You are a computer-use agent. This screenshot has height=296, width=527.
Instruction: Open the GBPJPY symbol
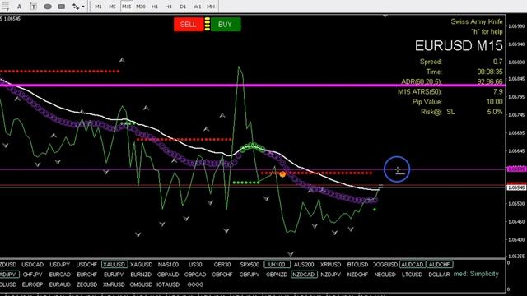250,275
